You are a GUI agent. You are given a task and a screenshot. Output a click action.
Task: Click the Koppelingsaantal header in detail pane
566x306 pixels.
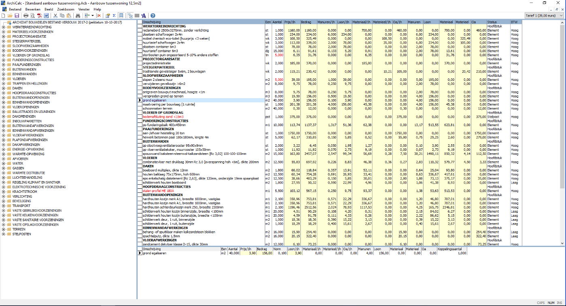pos(452,249)
